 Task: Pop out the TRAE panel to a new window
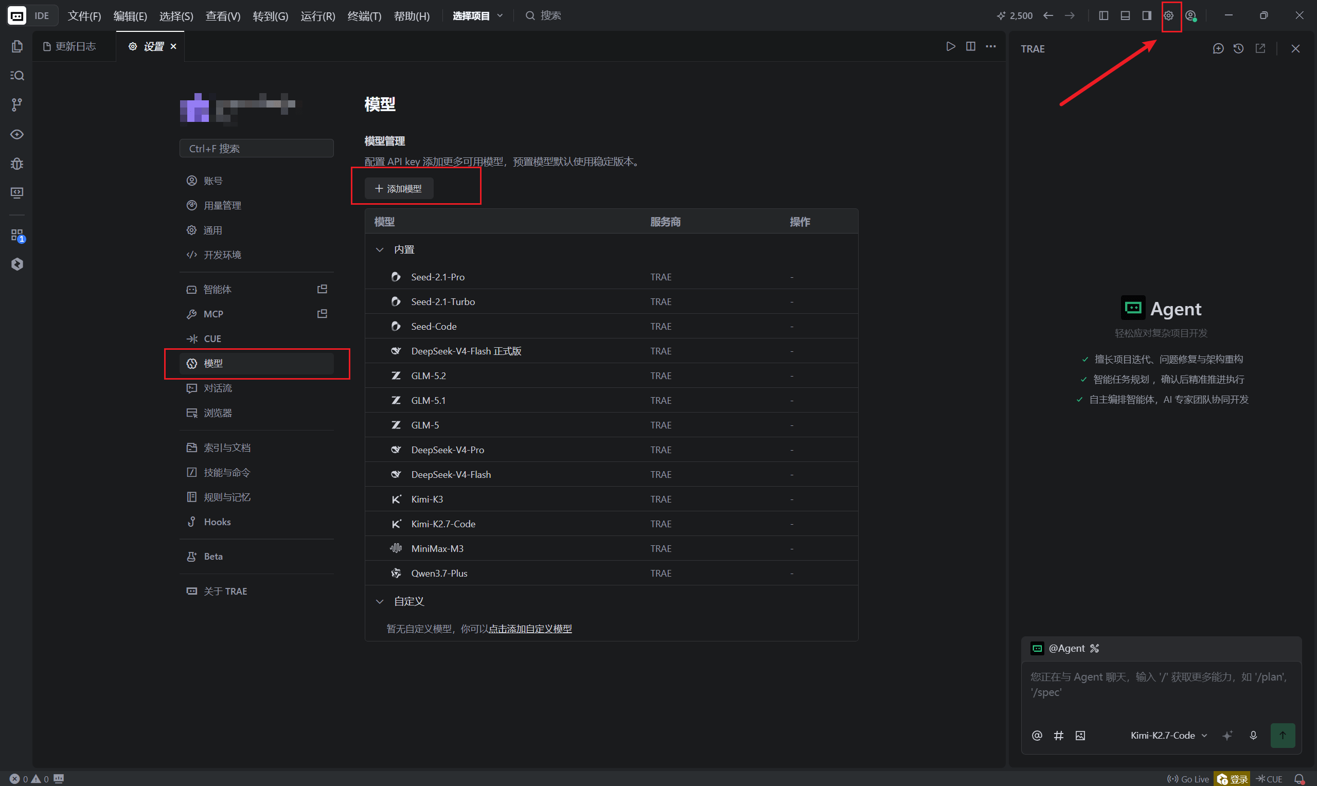[1260, 49]
